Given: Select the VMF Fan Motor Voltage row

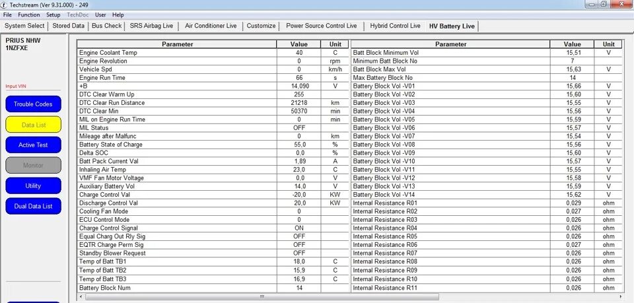Looking at the screenshot, I should point(213,178).
